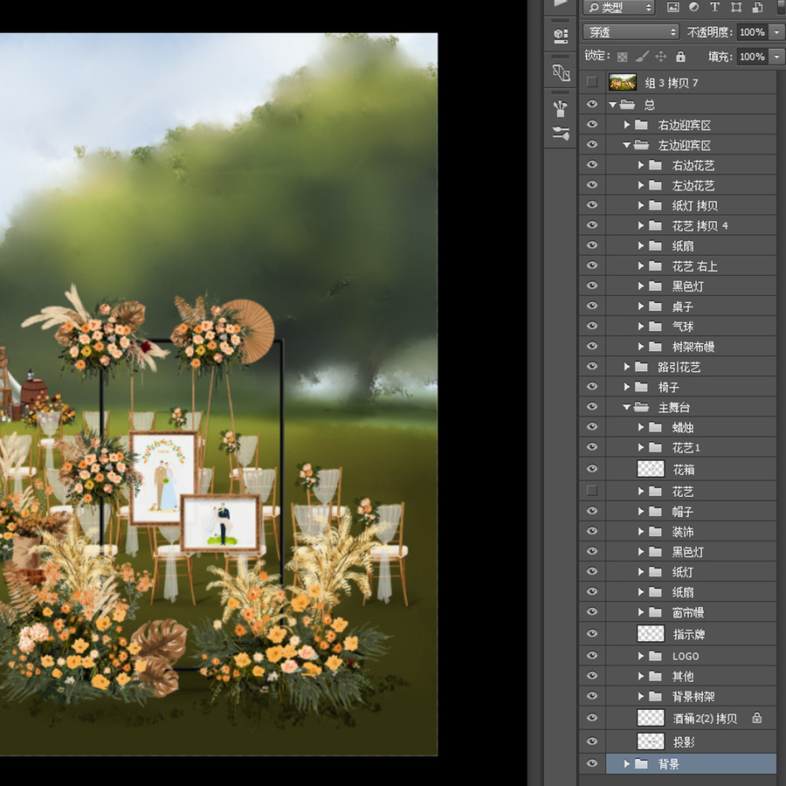Viewport: 786px width, 786px height.
Task: Click the lock icon on 酒桶2(2) 拷贝 layer
Action: pos(757,718)
